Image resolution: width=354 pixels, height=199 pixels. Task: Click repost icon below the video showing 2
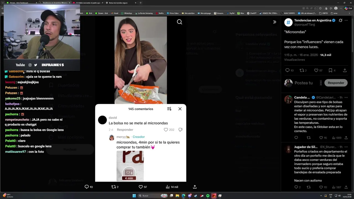coord(113,187)
